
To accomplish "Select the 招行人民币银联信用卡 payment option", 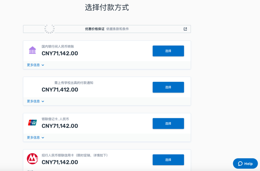I will pyautogui.click(x=168, y=160).
